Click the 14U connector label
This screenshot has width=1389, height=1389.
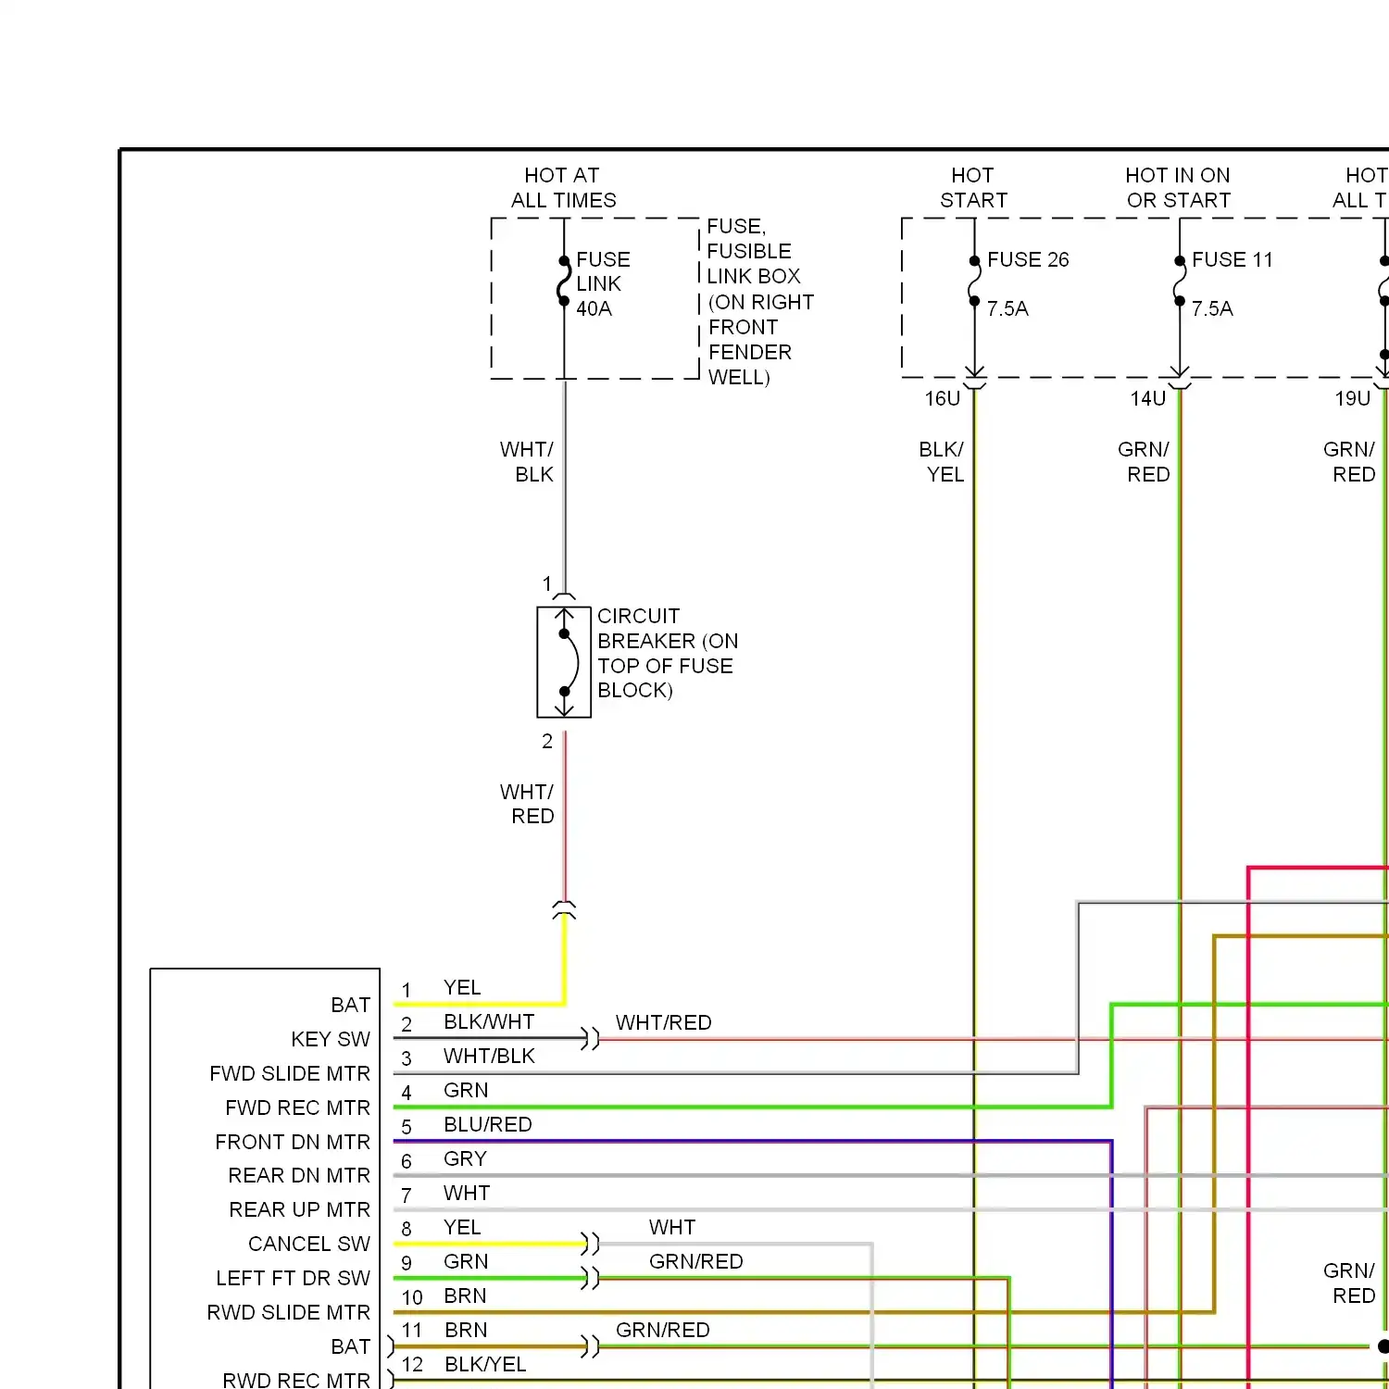tap(1147, 399)
